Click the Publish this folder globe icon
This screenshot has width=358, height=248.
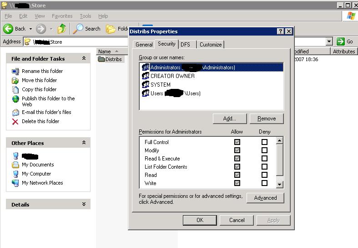pos(15,99)
